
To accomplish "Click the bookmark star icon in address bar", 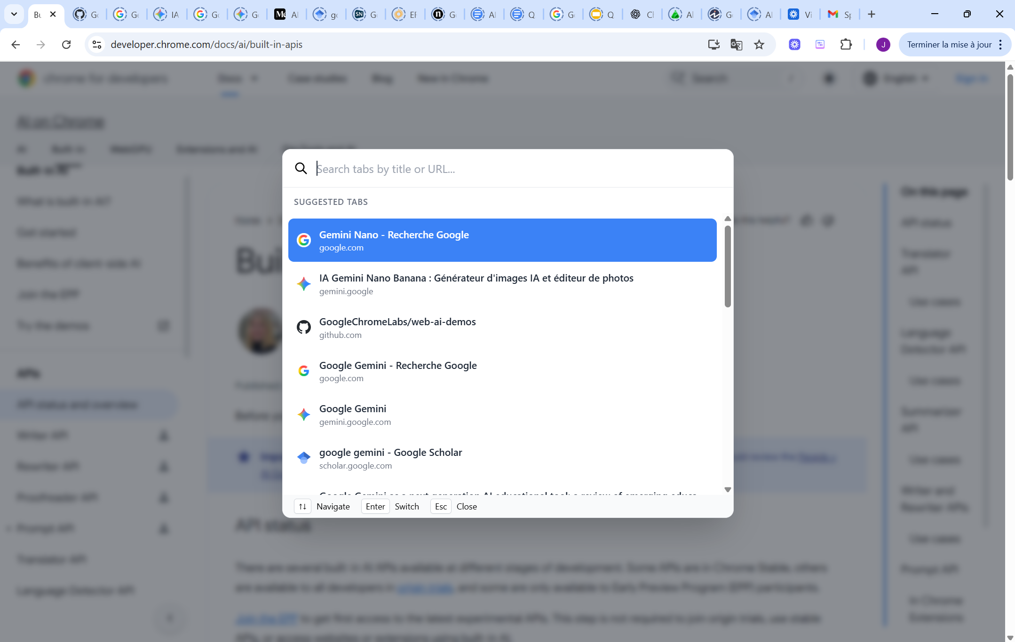I will [x=759, y=45].
